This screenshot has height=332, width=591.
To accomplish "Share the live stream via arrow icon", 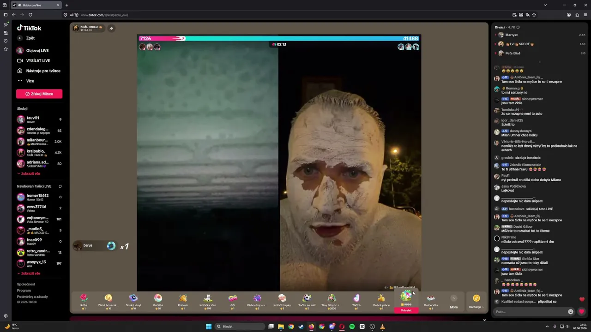I will 111,28.
